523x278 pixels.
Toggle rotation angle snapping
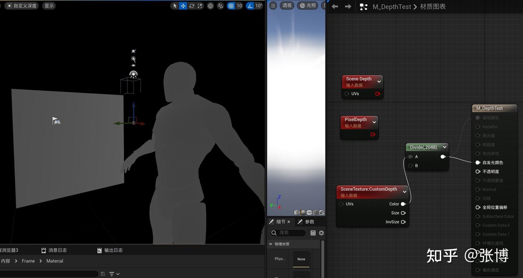[250, 6]
